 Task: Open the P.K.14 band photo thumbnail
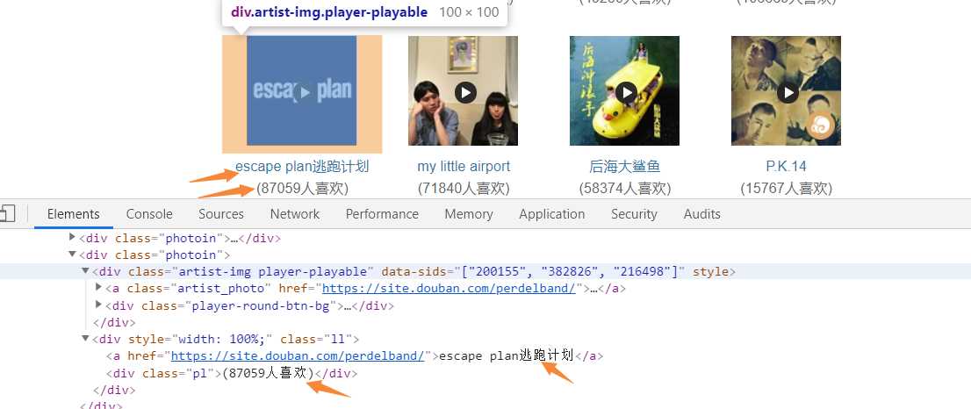click(x=786, y=90)
